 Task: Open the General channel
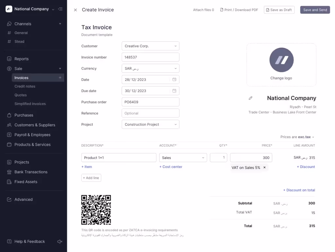click(x=21, y=33)
